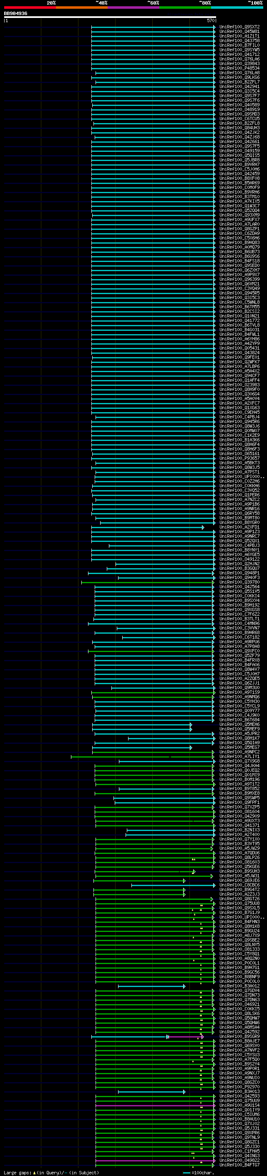The height and width of the screenshot is (1176, 267).
Task: Open hit UniRef100_Q45W81
Action: (x=239, y=32)
